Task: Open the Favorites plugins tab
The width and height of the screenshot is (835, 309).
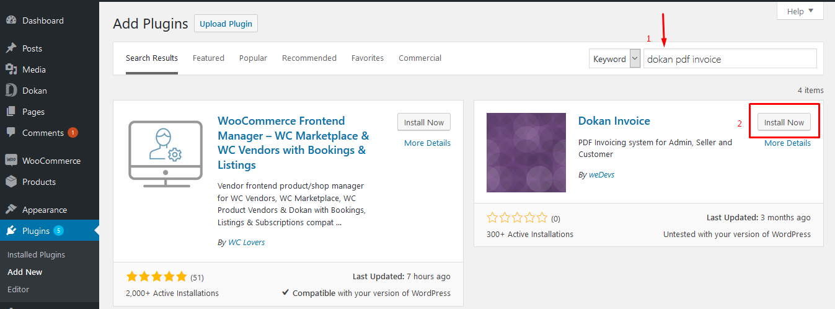Action: (368, 58)
